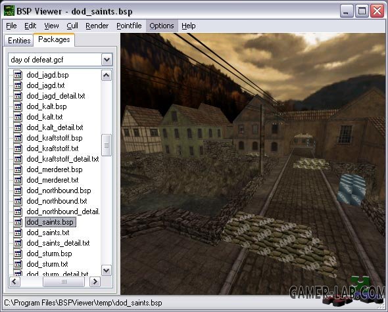Screen dimensions: 388x312
Task: Click the file list scroll-up arrow
Action: [107, 76]
